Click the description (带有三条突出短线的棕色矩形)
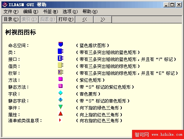The width and height of the screenshot is (184, 139). click(108, 66)
